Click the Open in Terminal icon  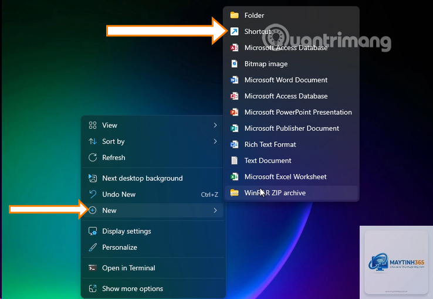pyautogui.click(x=93, y=268)
